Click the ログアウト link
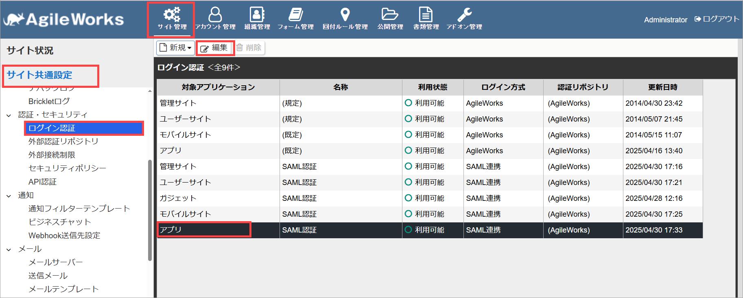Viewport: 743px width, 298px height. (717, 19)
